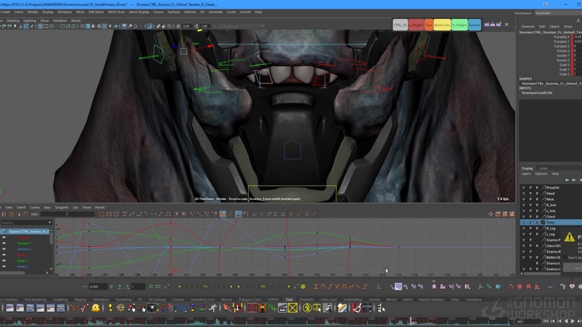Open the Deform menu

pos(190,12)
